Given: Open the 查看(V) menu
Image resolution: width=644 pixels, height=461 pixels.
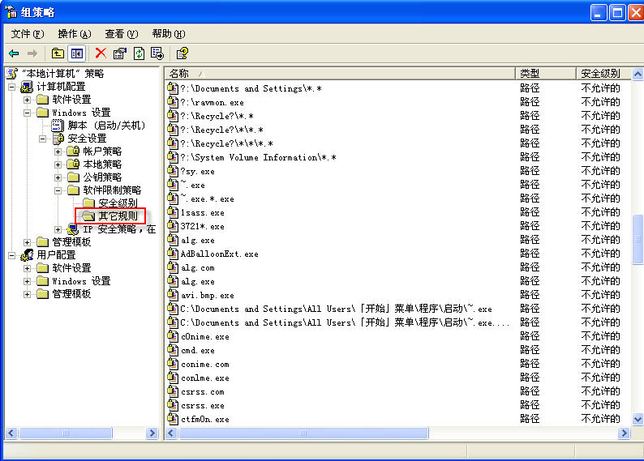Looking at the screenshot, I should [121, 34].
